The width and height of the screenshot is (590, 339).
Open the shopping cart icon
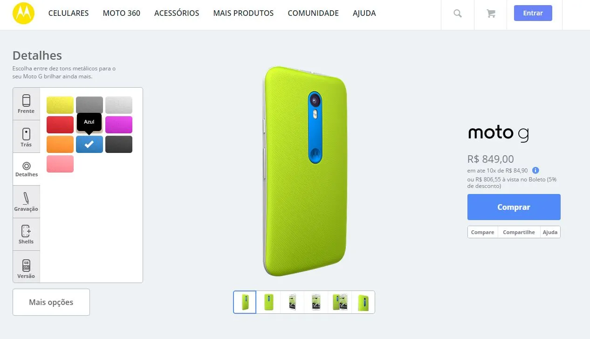click(491, 14)
